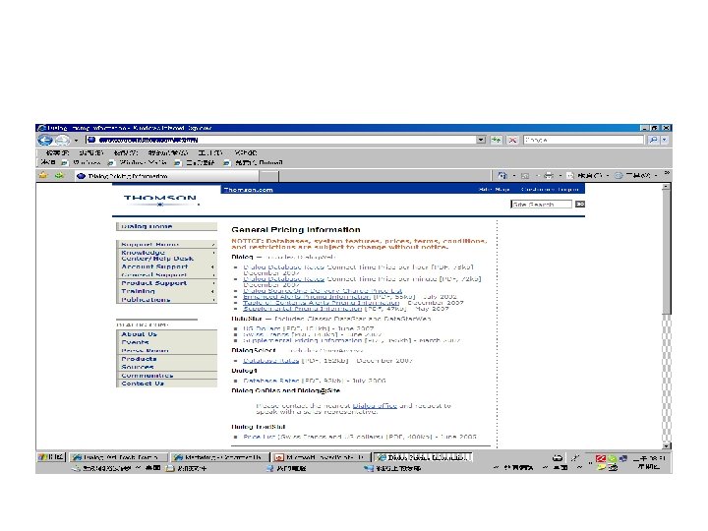Click the Thomson logo
This screenshot has height=531, width=708.
pos(160,201)
